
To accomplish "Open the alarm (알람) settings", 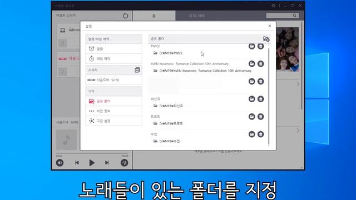I will click(x=113, y=49).
